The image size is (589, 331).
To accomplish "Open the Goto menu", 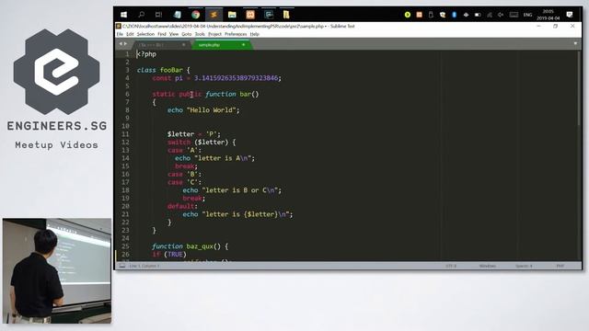I will click(x=187, y=34).
